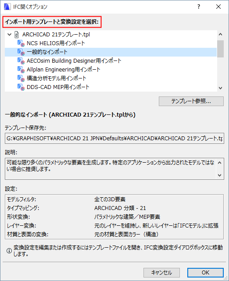Click the 元の材質と表面カラー（構造） value

(x=126, y=234)
